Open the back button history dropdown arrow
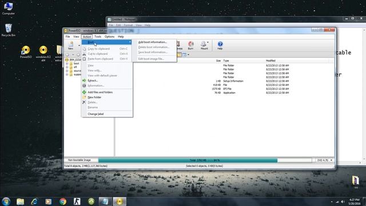This screenshot has height=206, width=366. tap(73, 55)
